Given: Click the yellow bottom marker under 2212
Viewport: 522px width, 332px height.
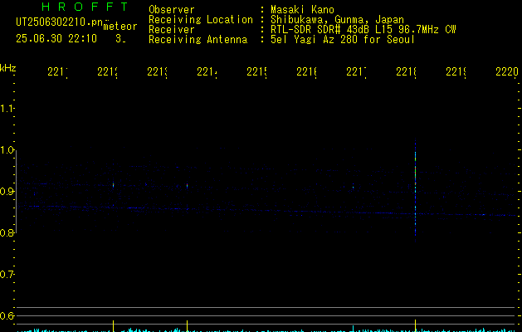Looking at the screenshot, I should tap(113, 326).
